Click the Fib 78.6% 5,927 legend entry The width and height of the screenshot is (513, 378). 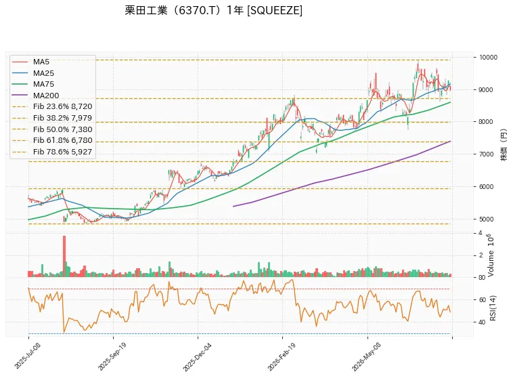point(52,152)
